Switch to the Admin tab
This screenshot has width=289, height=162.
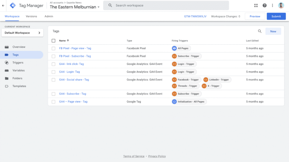coord(49,16)
